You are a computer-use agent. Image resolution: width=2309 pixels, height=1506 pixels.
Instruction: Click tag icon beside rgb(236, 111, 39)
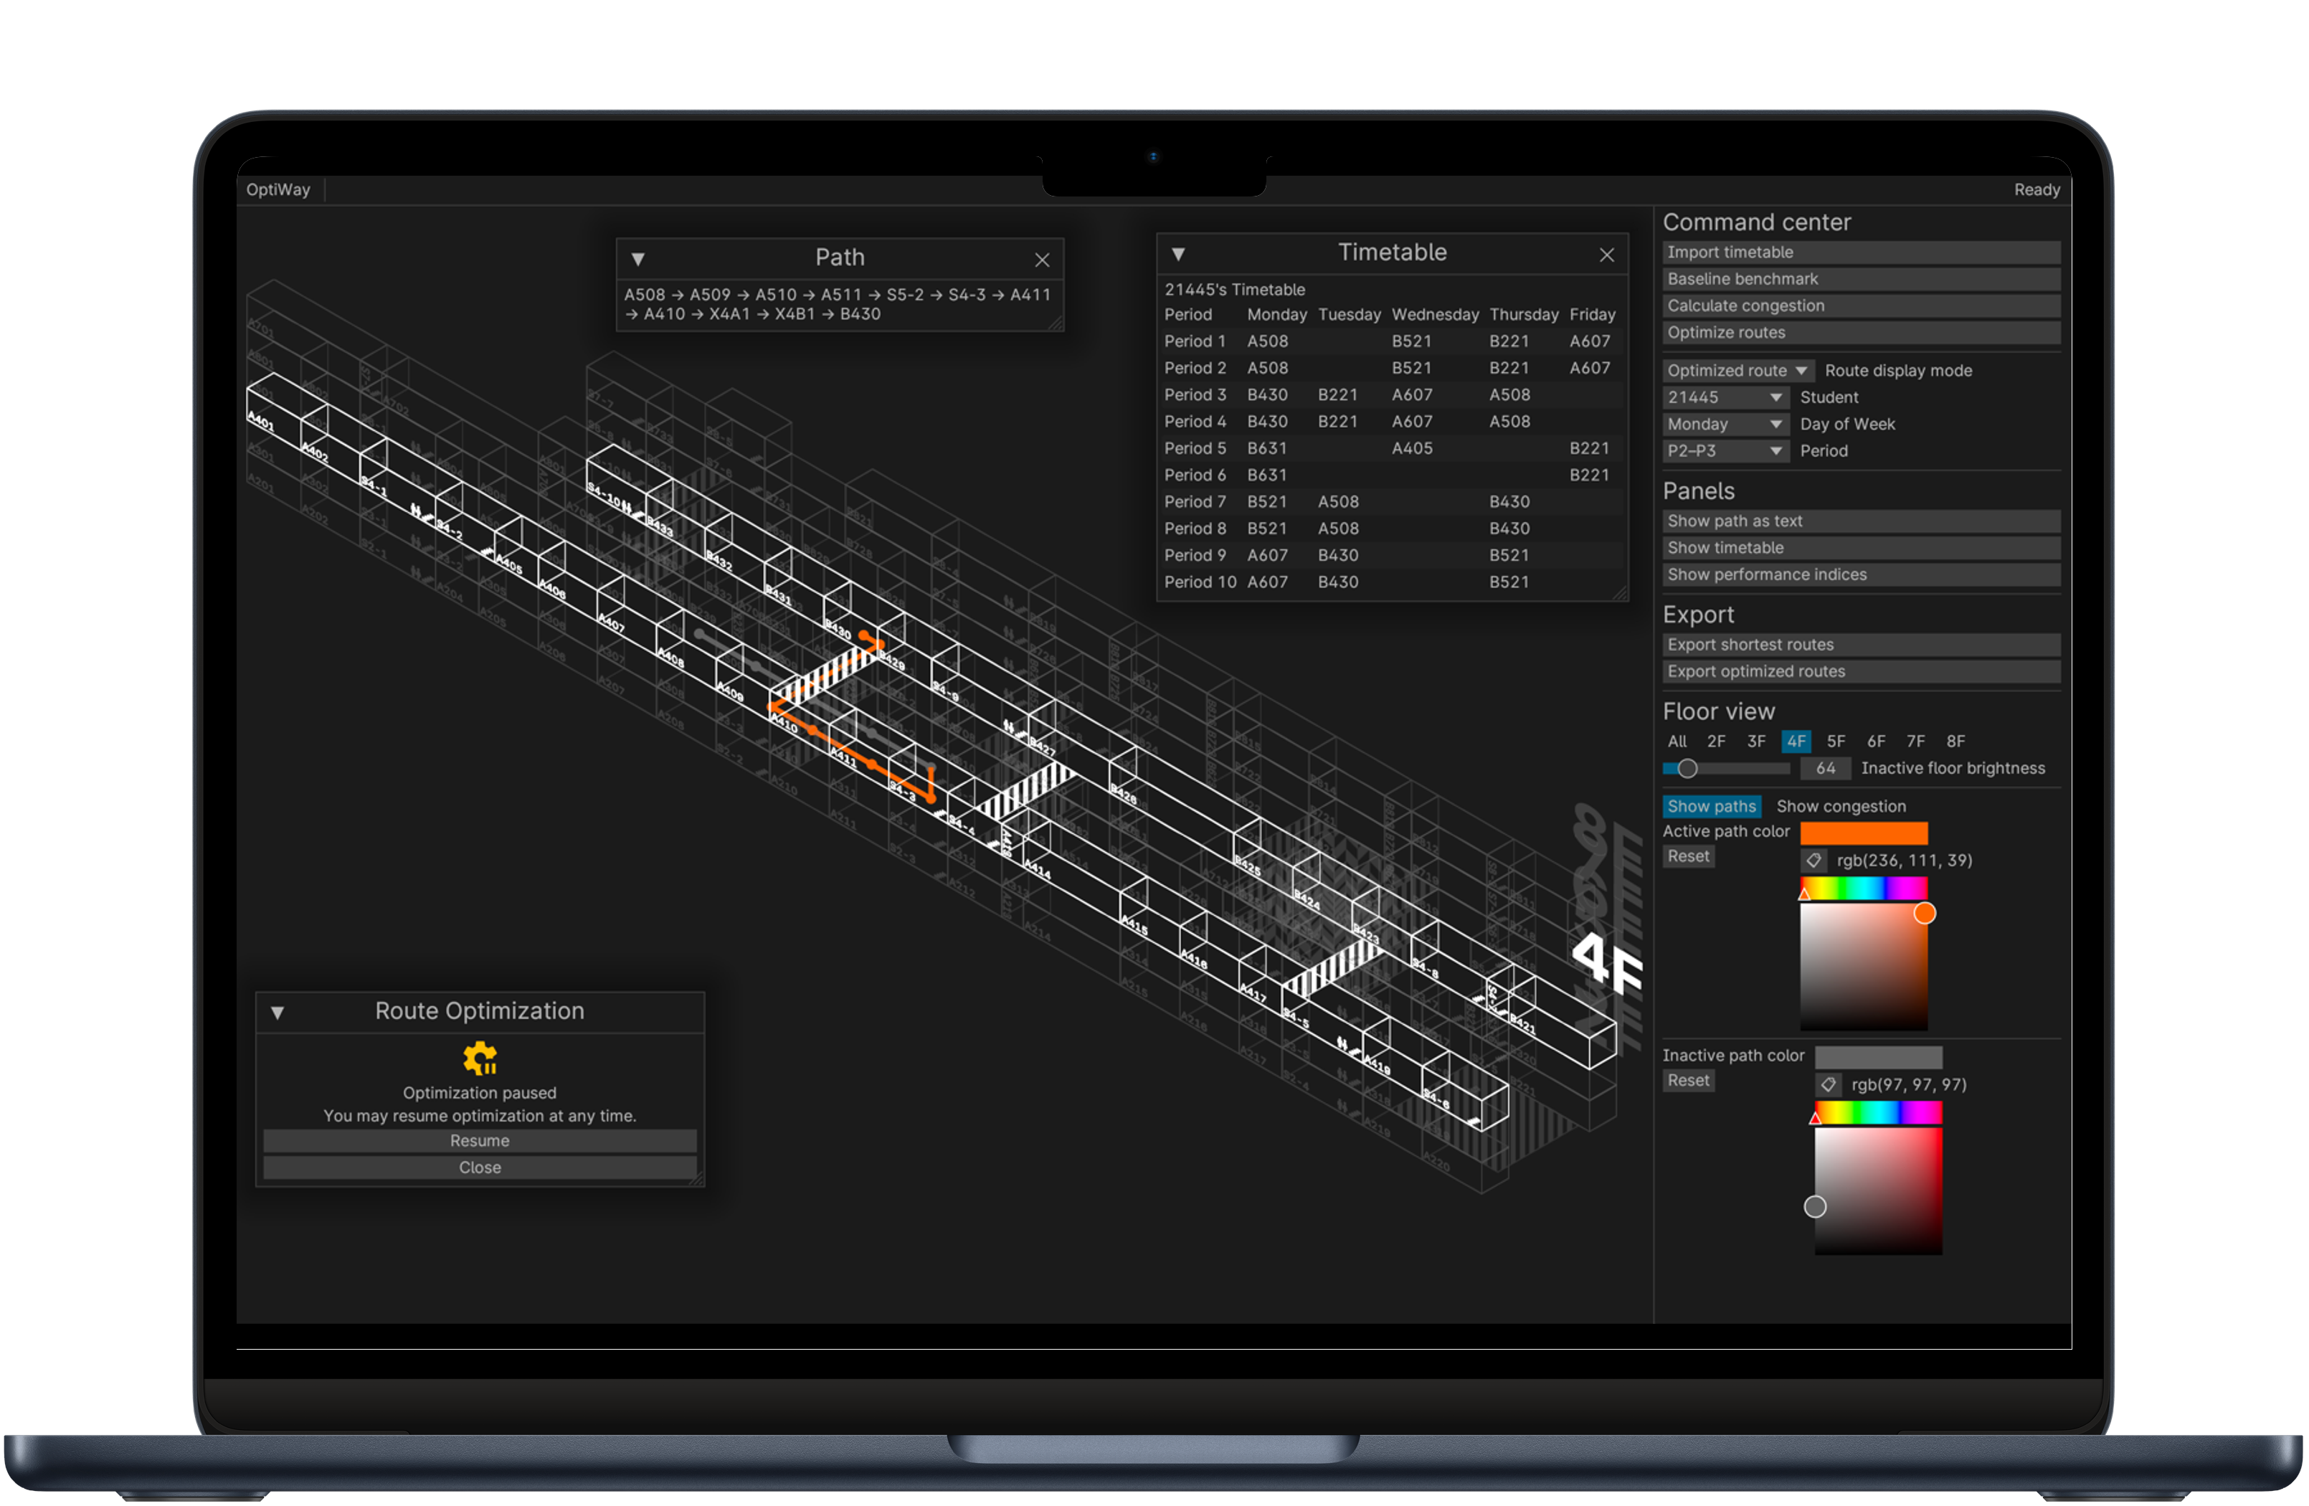coord(1813,860)
